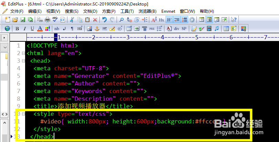Insert a line break tag
Image resolution: width=279 pixels, height=142 pixels.
coord(64,28)
